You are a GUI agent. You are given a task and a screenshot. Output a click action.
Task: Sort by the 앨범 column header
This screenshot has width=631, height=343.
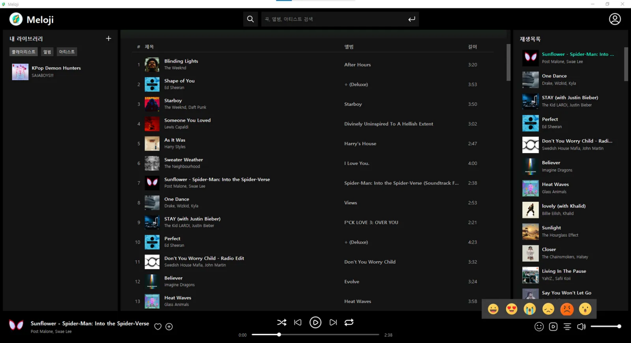349,47
